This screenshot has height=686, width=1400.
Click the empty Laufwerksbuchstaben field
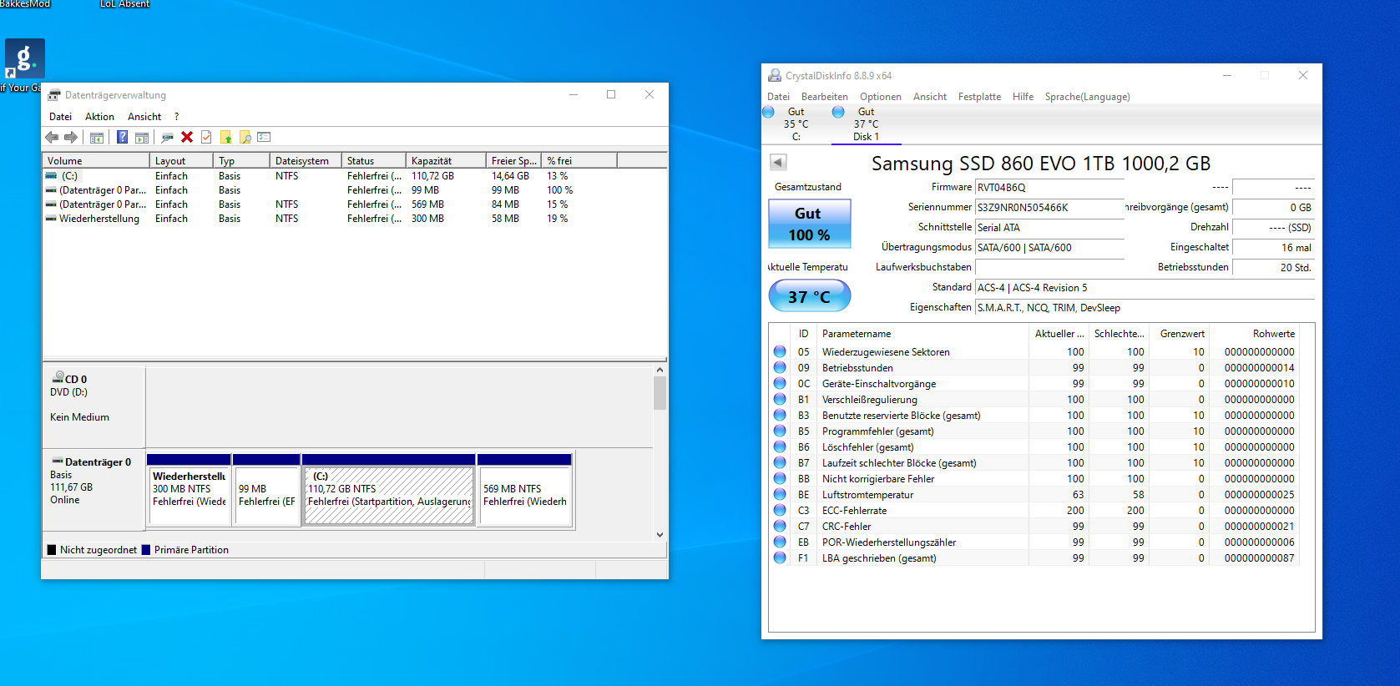tap(1049, 268)
